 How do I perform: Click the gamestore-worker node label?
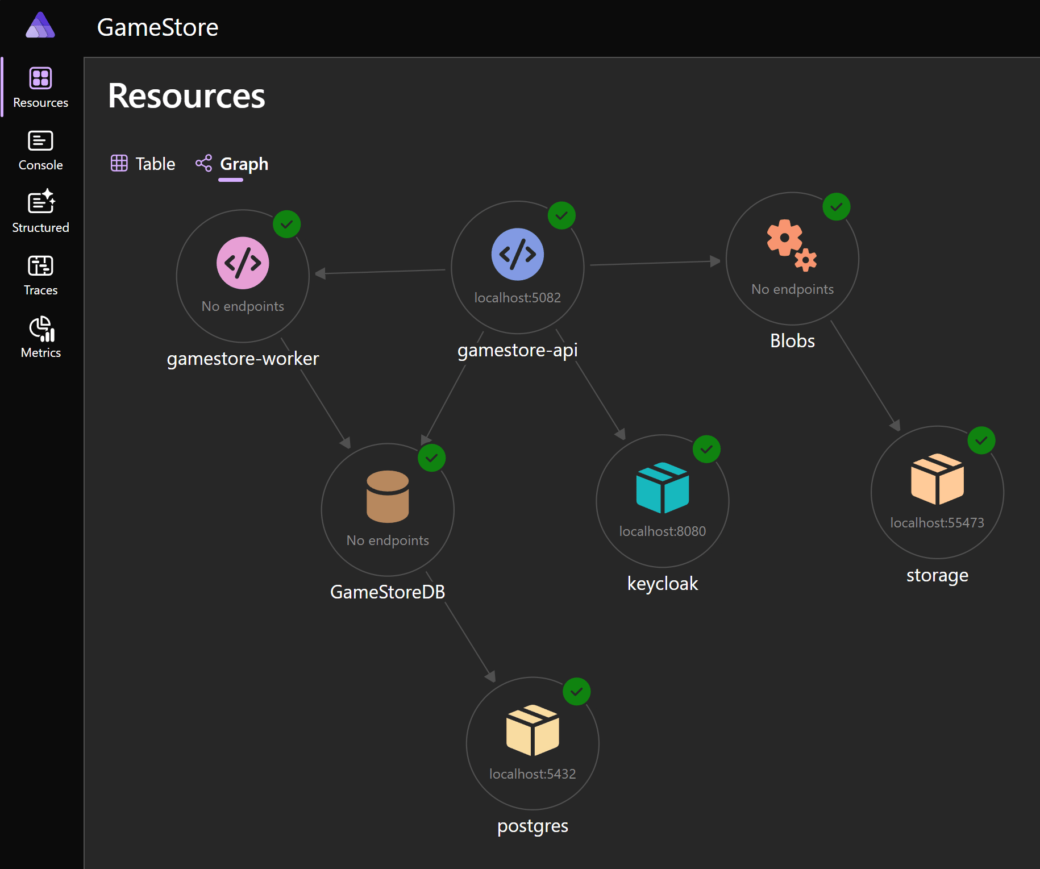click(243, 359)
